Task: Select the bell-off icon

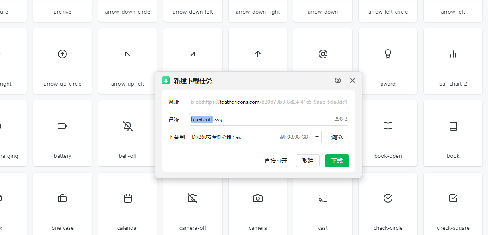Action: pyautogui.click(x=127, y=126)
